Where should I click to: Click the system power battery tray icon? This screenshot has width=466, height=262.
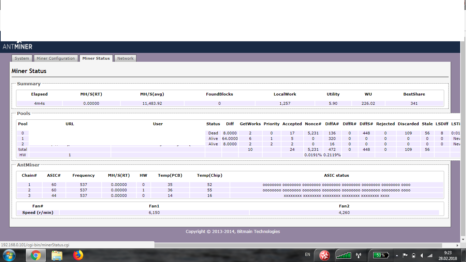(x=414, y=255)
